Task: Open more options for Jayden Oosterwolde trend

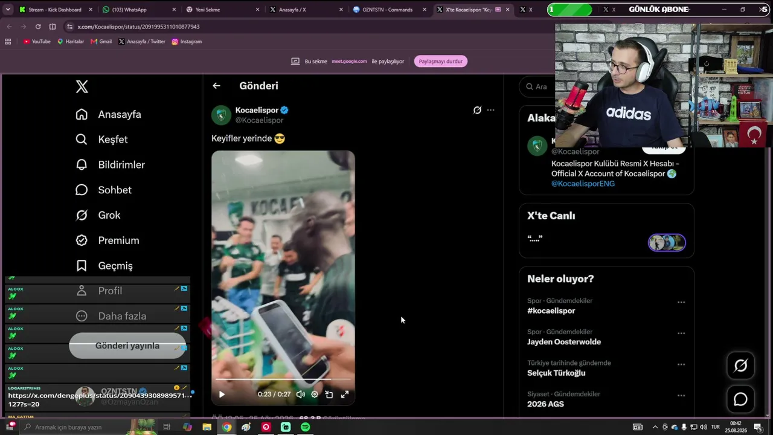Action: coord(681,333)
